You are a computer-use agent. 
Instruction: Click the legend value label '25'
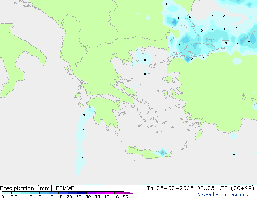pyautogui.click(x=79, y=196)
